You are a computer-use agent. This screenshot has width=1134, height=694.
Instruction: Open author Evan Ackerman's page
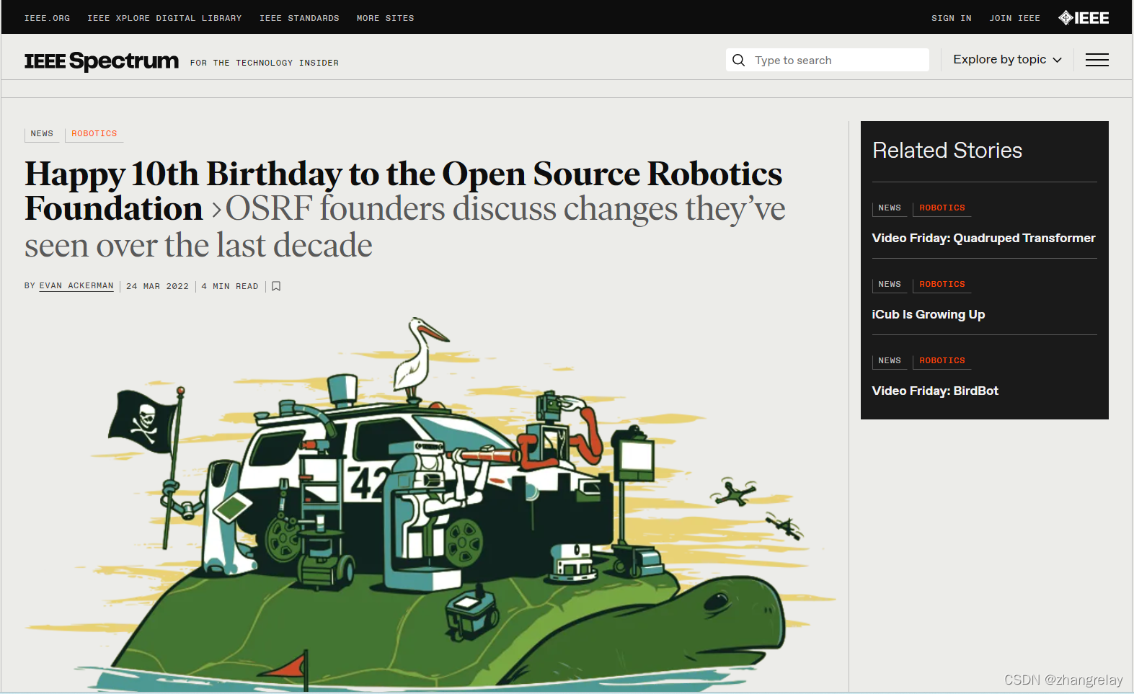tap(76, 286)
